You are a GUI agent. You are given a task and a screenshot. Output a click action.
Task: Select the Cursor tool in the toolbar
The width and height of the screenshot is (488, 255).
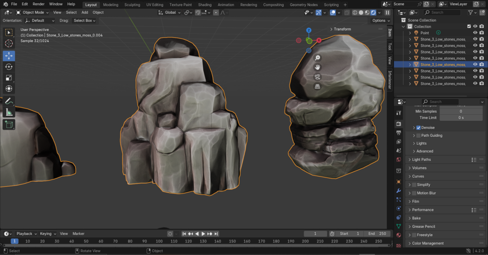(x=9, y=44)
